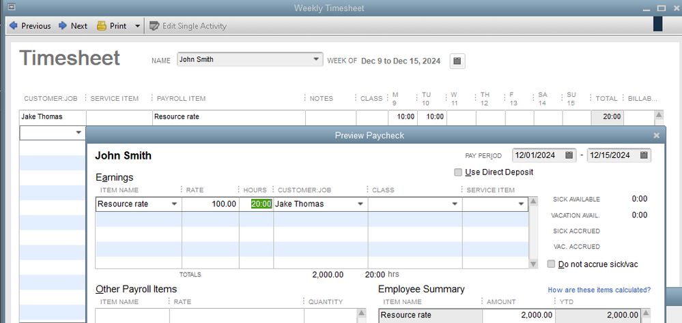682x323 pixels.
Task: Click the Wednesday 11 empty hours cell
Action: tap(461, 117)
